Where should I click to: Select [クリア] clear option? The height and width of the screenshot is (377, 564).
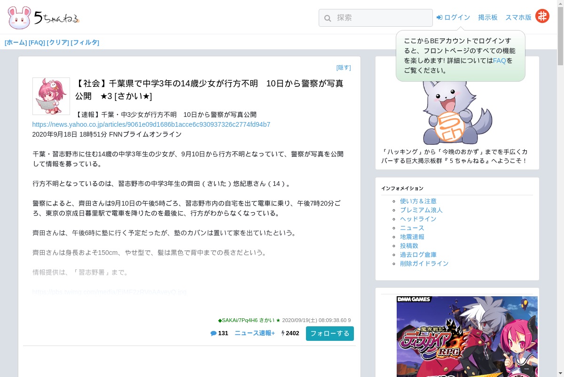58,42
